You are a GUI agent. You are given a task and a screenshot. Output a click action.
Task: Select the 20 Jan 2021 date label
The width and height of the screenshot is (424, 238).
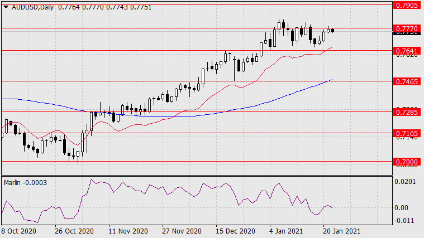pos(341,231)
